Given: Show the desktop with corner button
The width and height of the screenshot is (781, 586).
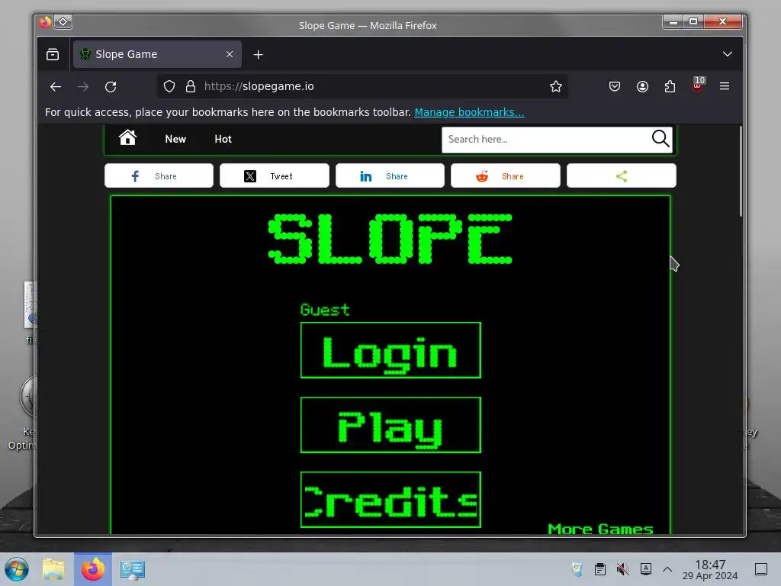Looking at the screenshot, I should tap(761, 569).
